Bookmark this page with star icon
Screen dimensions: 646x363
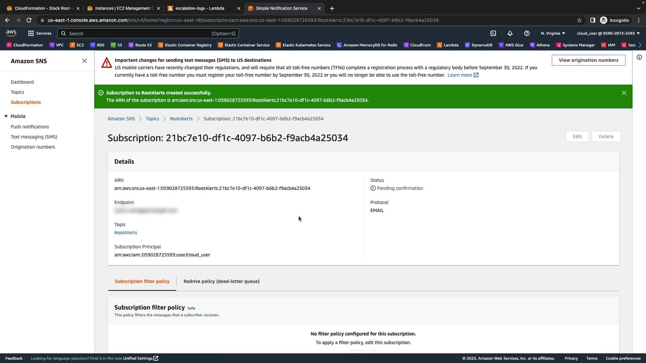click(579, 20)
